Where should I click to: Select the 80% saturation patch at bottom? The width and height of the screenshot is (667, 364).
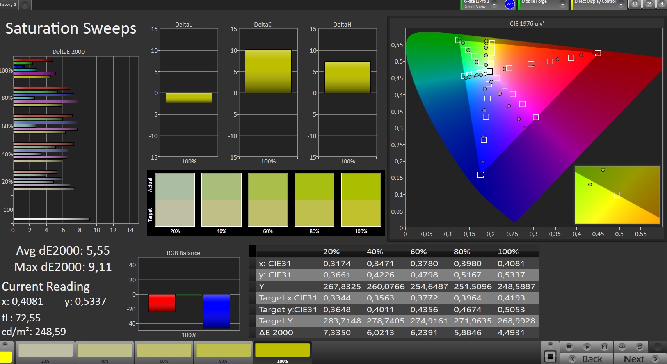tap(223, 352)
